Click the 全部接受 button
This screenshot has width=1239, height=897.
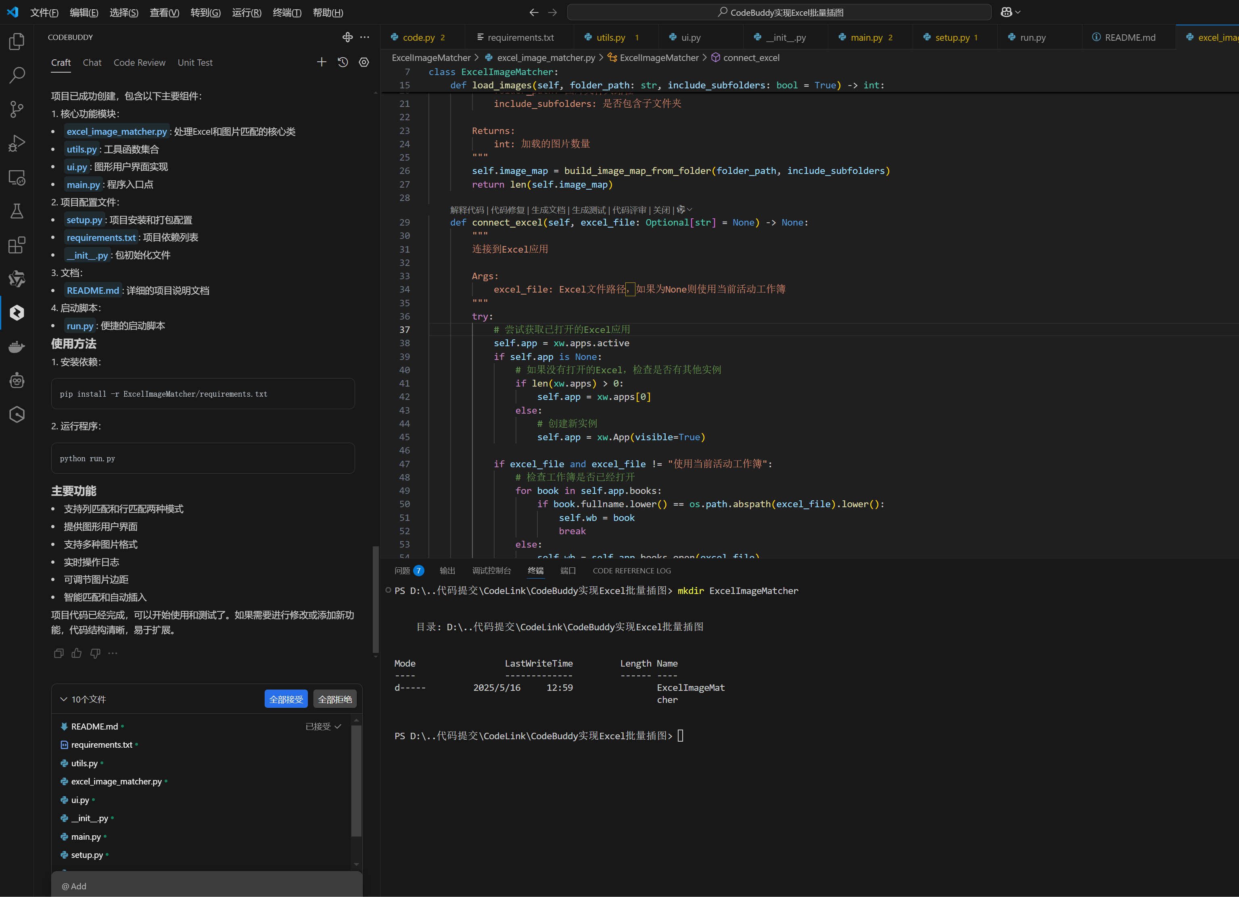tap(286, 699)
